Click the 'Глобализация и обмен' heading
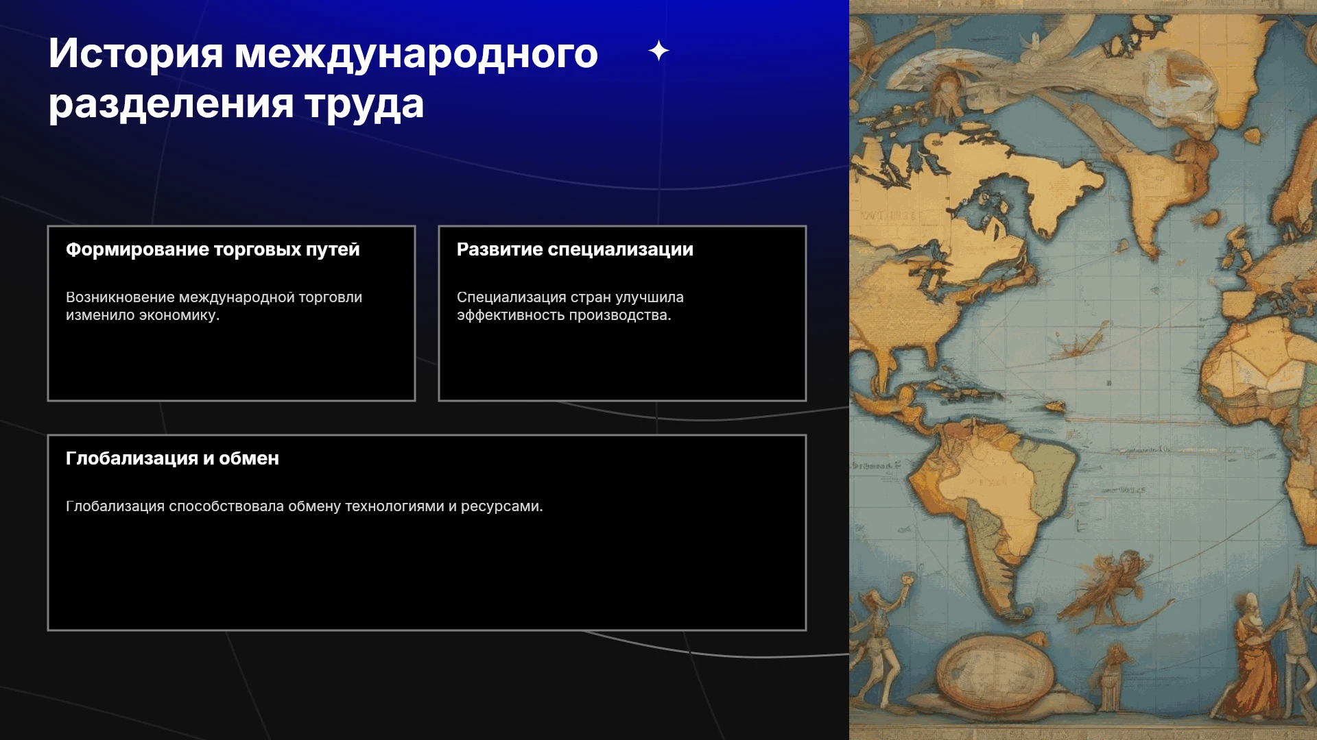Viewport: 1317px width, 740px height. click(172, 458)
